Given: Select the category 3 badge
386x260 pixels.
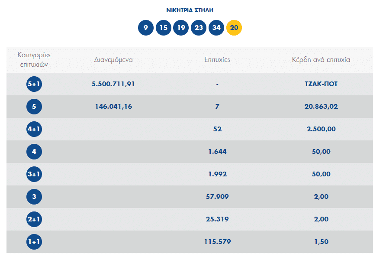Looking at the screenshot, I should pyautogui.click(x=34, y=197).
